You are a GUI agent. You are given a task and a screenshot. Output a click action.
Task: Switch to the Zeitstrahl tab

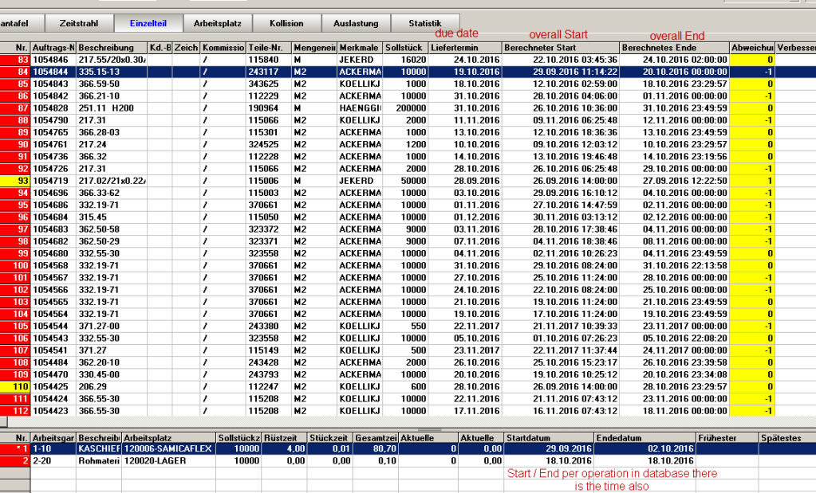(78, 23)
